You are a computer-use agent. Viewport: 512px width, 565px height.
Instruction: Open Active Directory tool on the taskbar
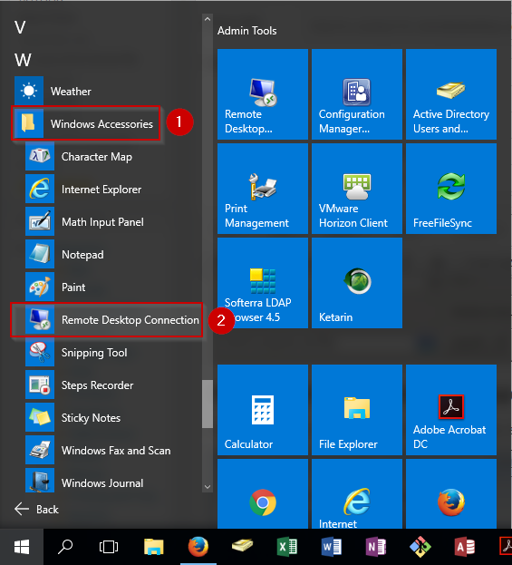click(x=242, y=546)
